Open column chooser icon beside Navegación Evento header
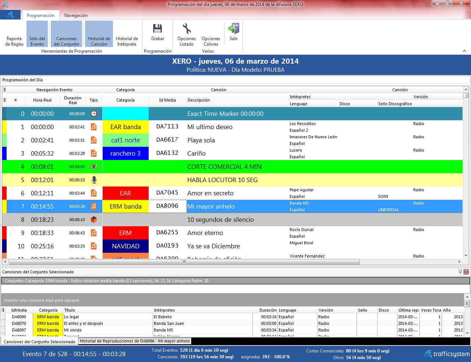The height and width of the screenshot is (362, 471). [4, 90]
